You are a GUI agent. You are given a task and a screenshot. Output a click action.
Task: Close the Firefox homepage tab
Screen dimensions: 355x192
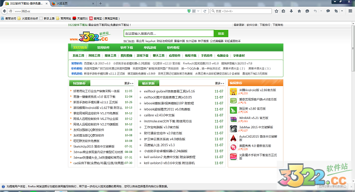pyautogui.click(x=93, y=4)
